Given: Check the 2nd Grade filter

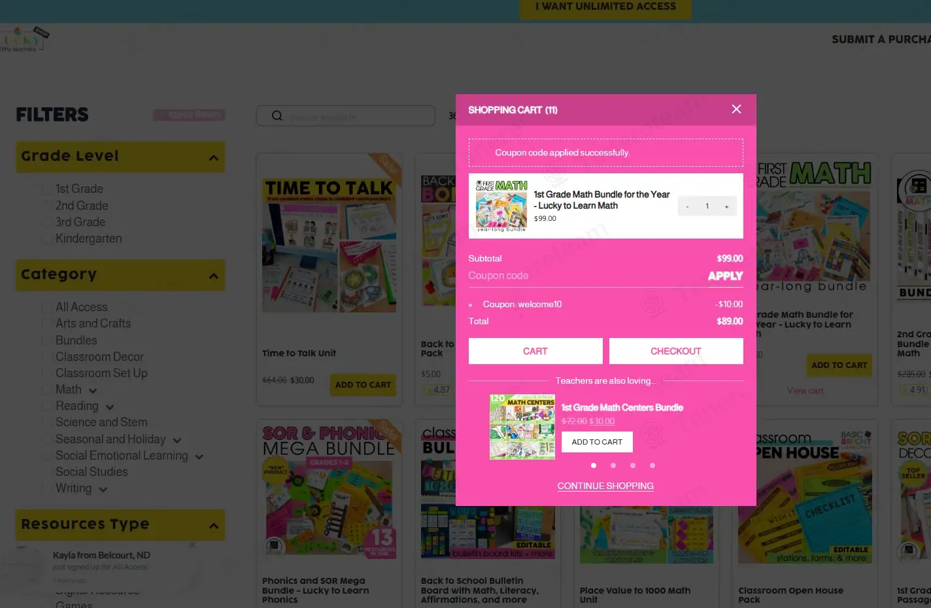Looking at the screenshot, I should pos(47,205).
